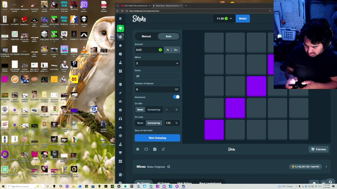Open Zero Hour desktop shortcut
The image size is (337, 189).
[x=74, y=6]
